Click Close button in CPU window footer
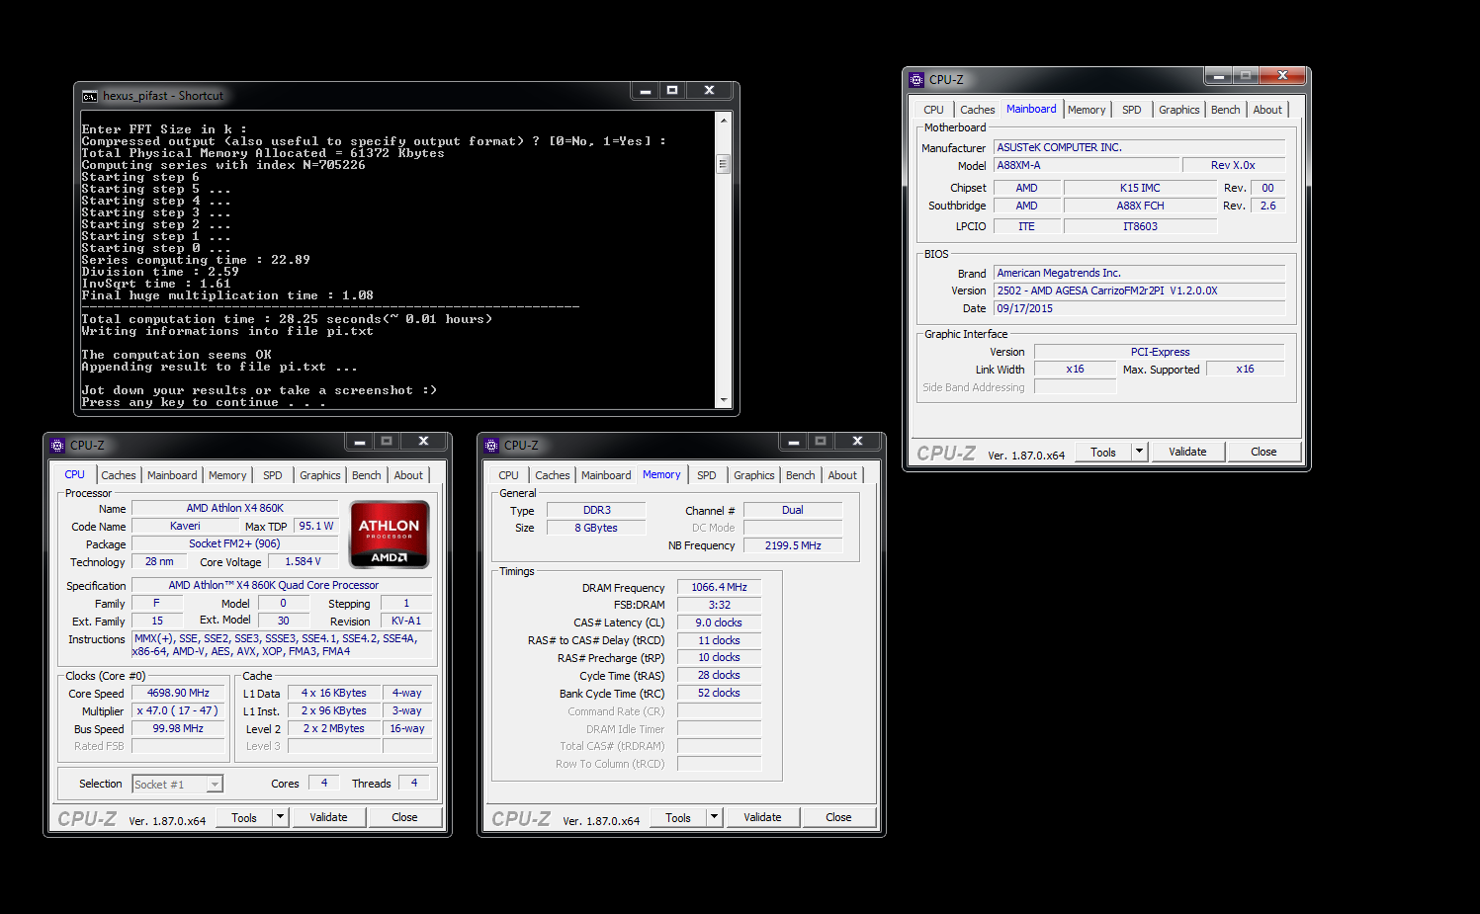The height and width of the screenshot is (914, 1480). [x=404, y=817]
